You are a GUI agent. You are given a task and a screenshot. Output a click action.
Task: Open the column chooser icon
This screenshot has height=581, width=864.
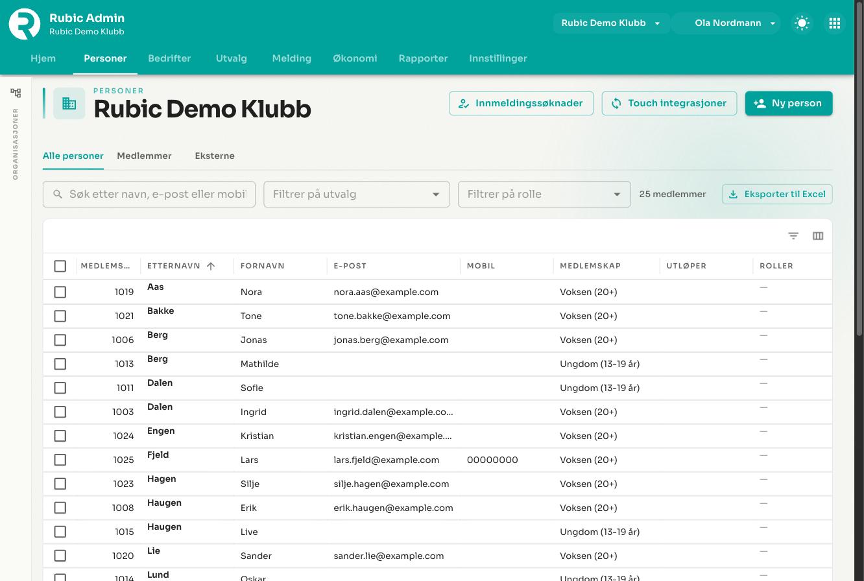click(818, 236)
